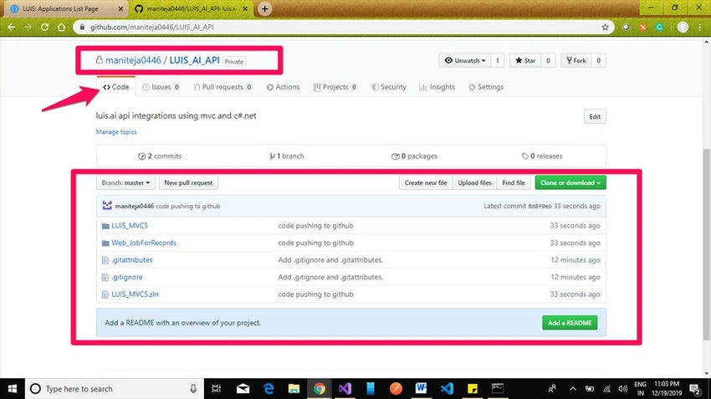Click Upload files button
This screenshot has width=711, height=399.
click(x=474, y=182)
